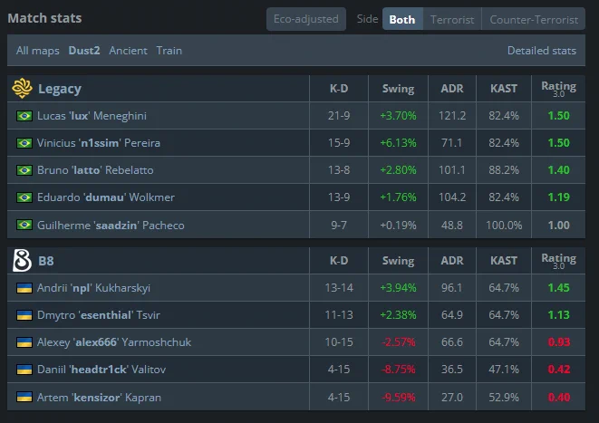Click the Match stats heading
The width and height of the screenshot is (599, 423).
(x=44, y=18)
